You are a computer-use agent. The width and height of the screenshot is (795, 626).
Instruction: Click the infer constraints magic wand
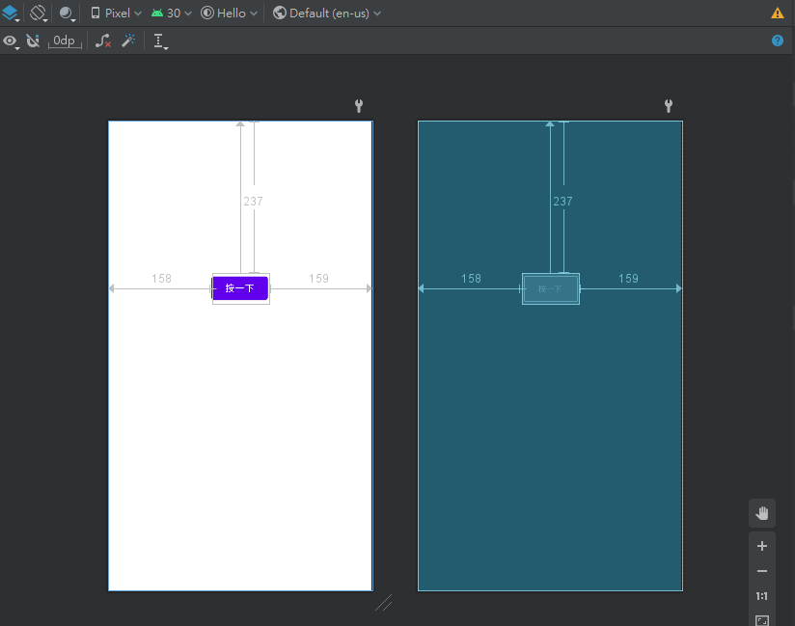128,41
